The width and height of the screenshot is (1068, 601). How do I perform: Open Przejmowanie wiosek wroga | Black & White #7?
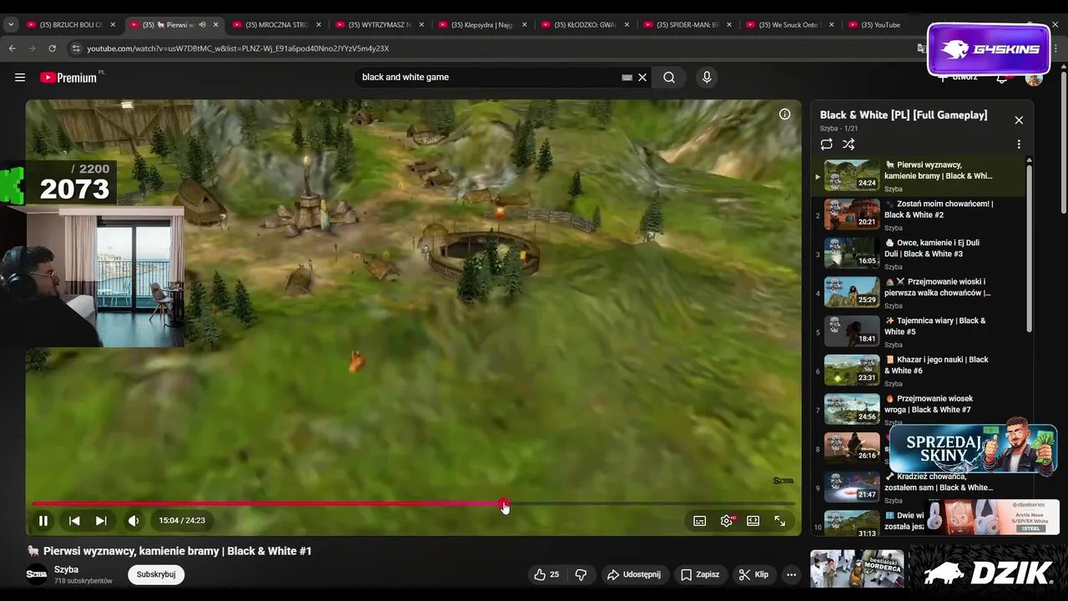click(x=918, y=410)
